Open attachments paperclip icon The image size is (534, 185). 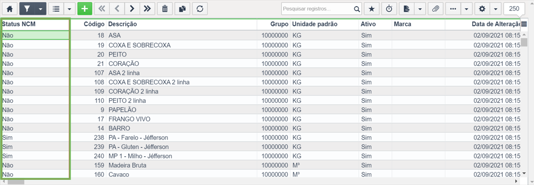(x=435, y=9)
